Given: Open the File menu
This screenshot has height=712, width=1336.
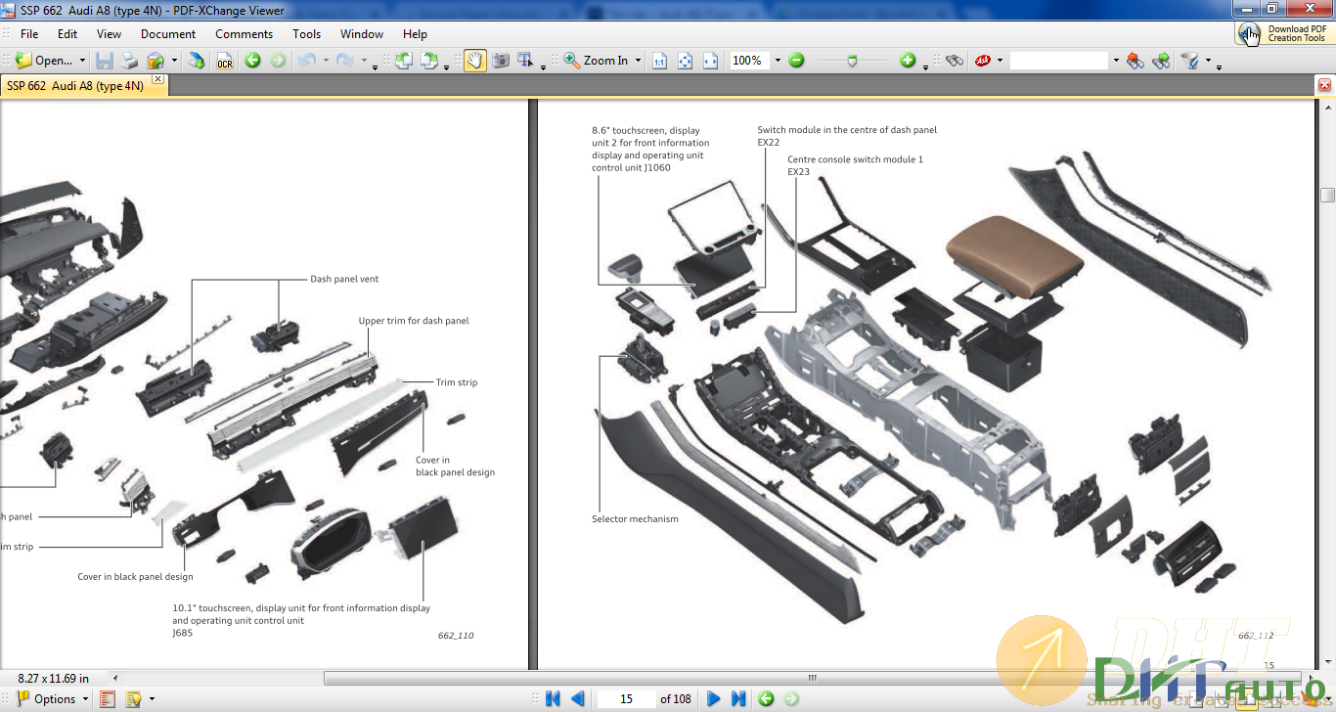Looking at the screenshot, I should pyautogui.click(x=29, y=33).
